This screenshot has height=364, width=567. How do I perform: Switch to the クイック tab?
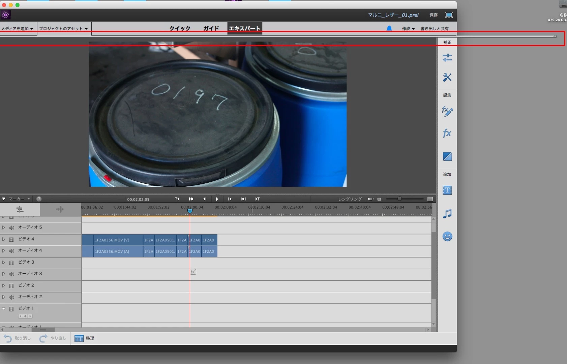(180, 28)
